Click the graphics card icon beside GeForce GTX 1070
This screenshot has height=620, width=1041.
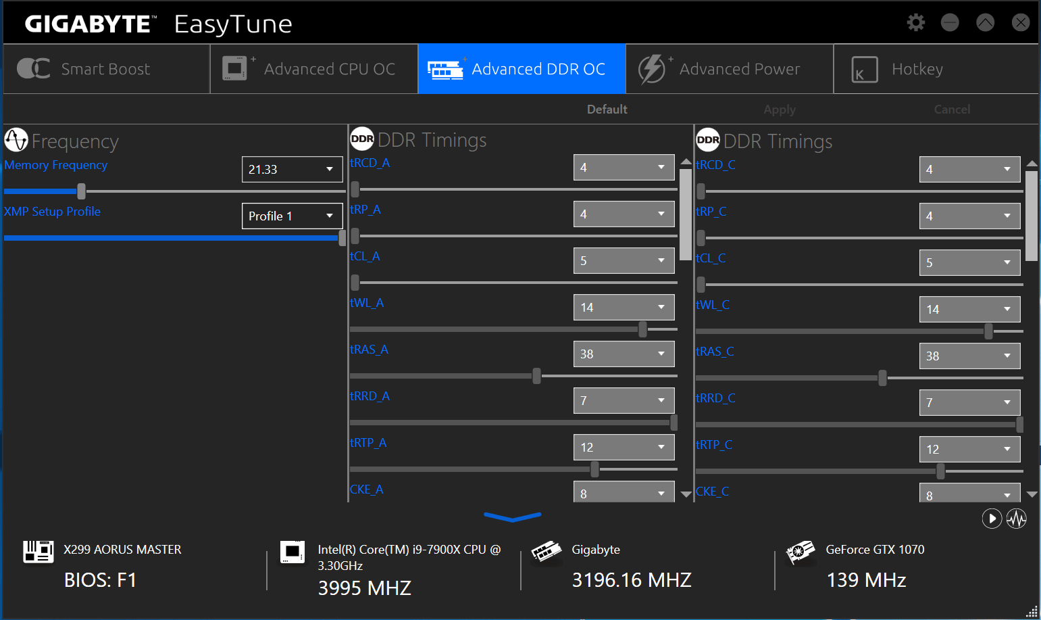tap(801, 551)
